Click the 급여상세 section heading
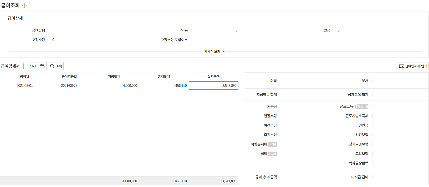The height and width of the screenshot is (187, 429). coord(15,18)
